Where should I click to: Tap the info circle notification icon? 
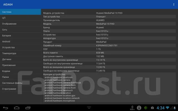139,108
